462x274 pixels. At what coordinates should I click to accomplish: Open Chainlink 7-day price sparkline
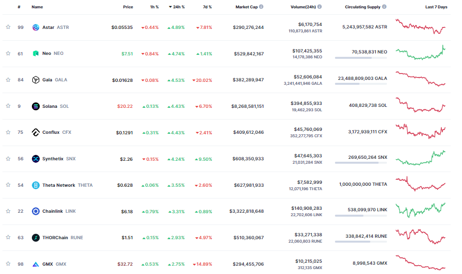click(x=420, y=210)
